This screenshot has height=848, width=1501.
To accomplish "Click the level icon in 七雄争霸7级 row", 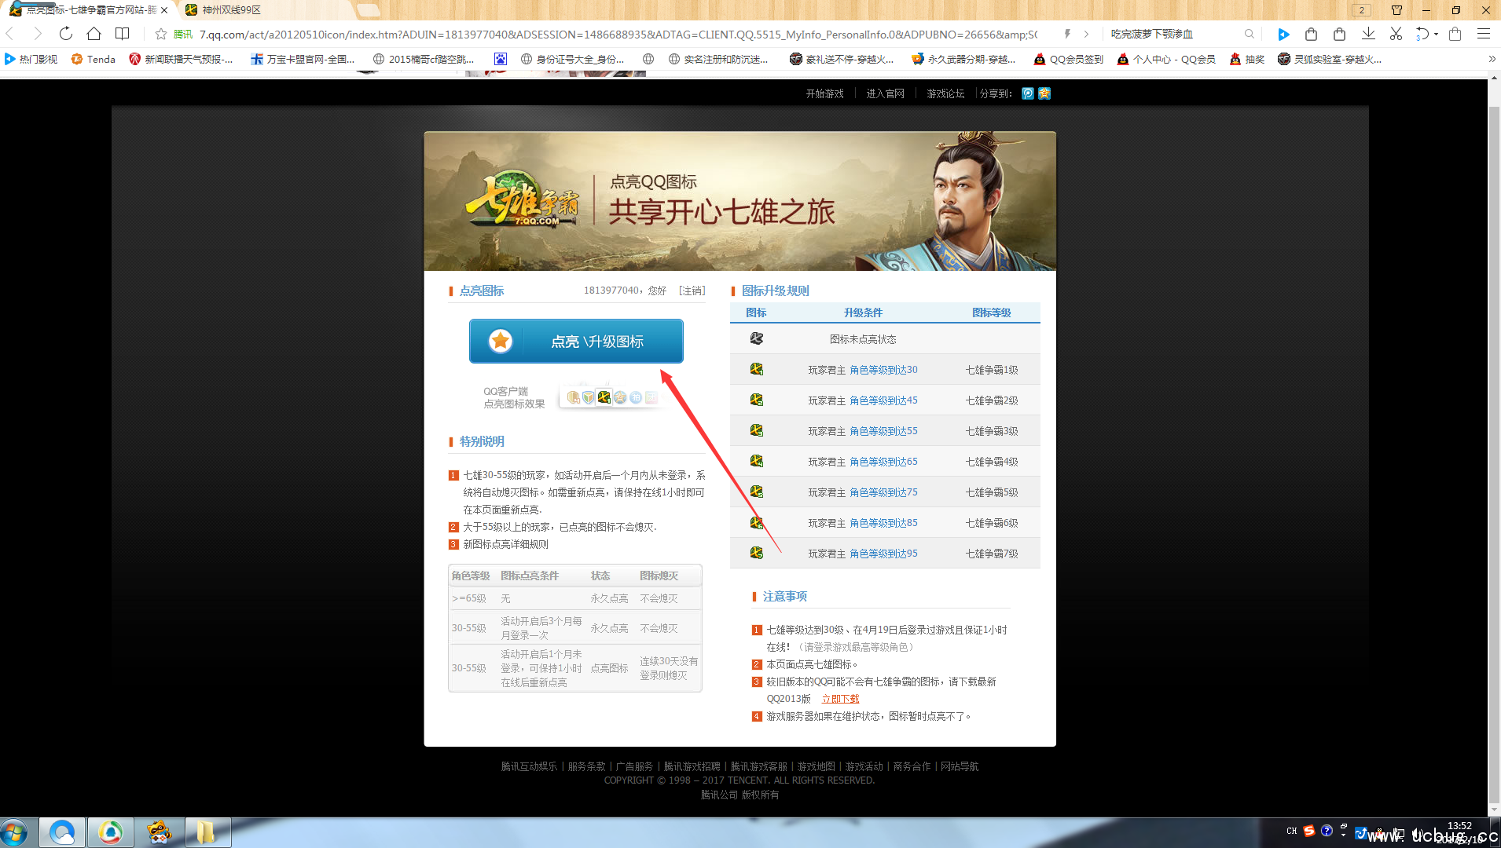I will (757, 553).
